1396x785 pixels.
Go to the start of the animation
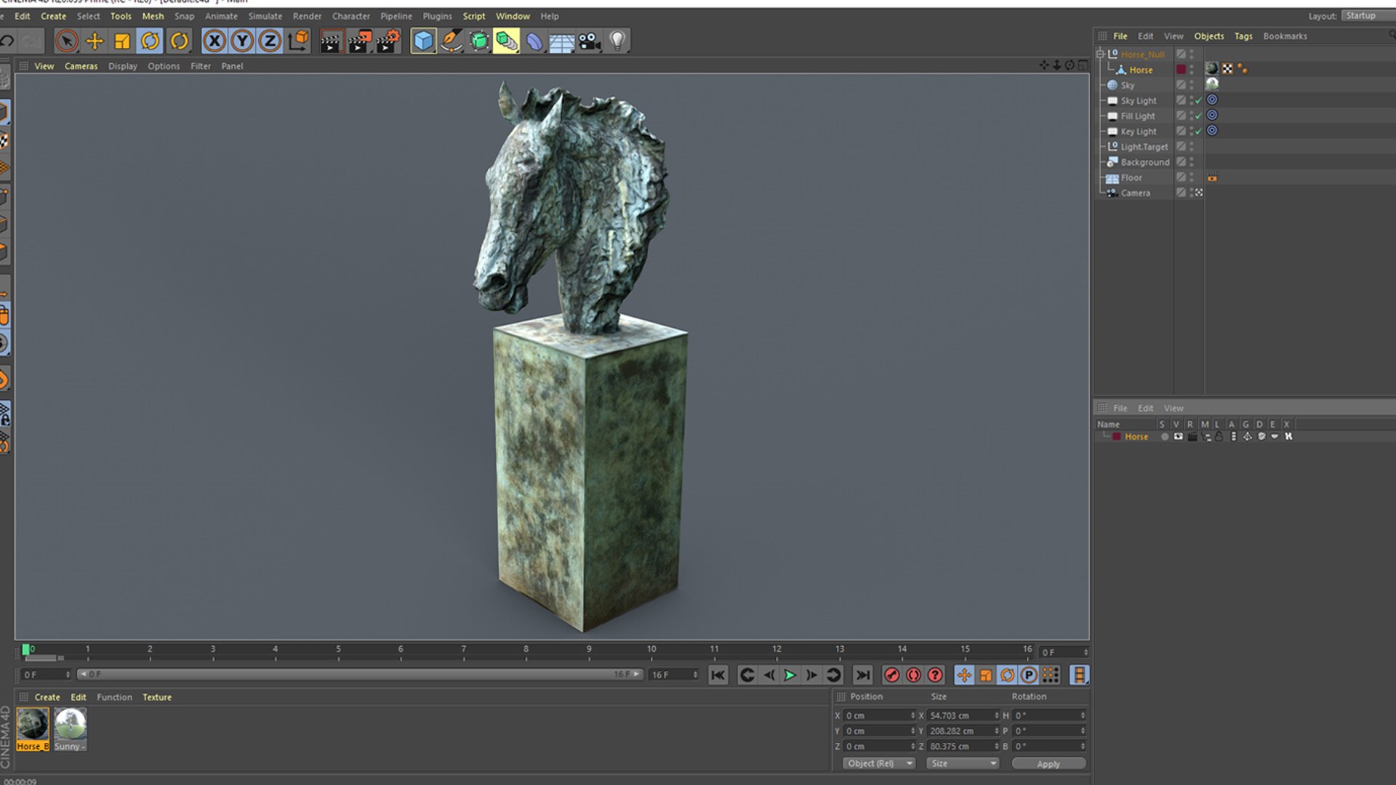pos(718,675)
